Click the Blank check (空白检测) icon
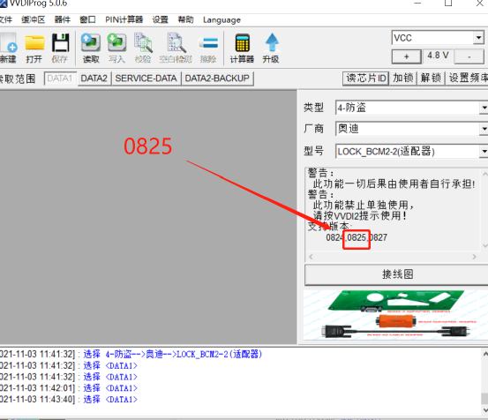Viewport: 488px width, 420px height. click(176, 48)
